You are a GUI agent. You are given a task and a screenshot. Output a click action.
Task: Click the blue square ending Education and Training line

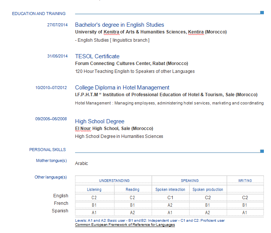coord(262,12)
